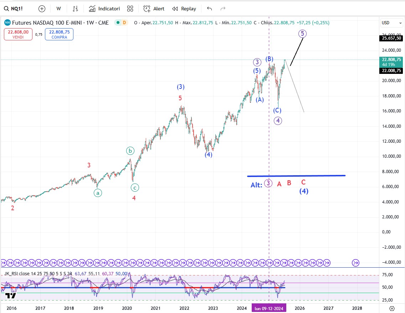The image size is (405, 313).
Task: Select the red C label after Alt
Action: tap(303, 182)
